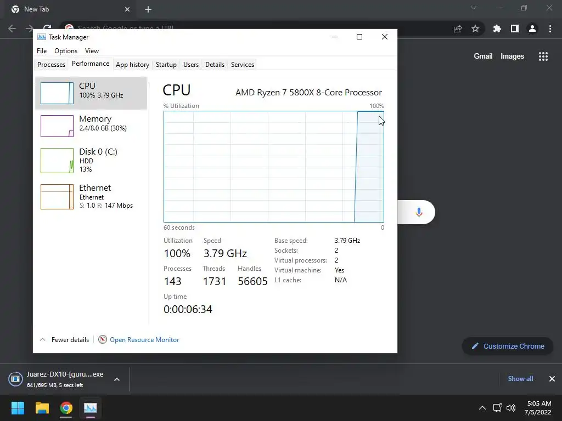
Task: Close the New Tab tab
Action: (x=127, y=9)
